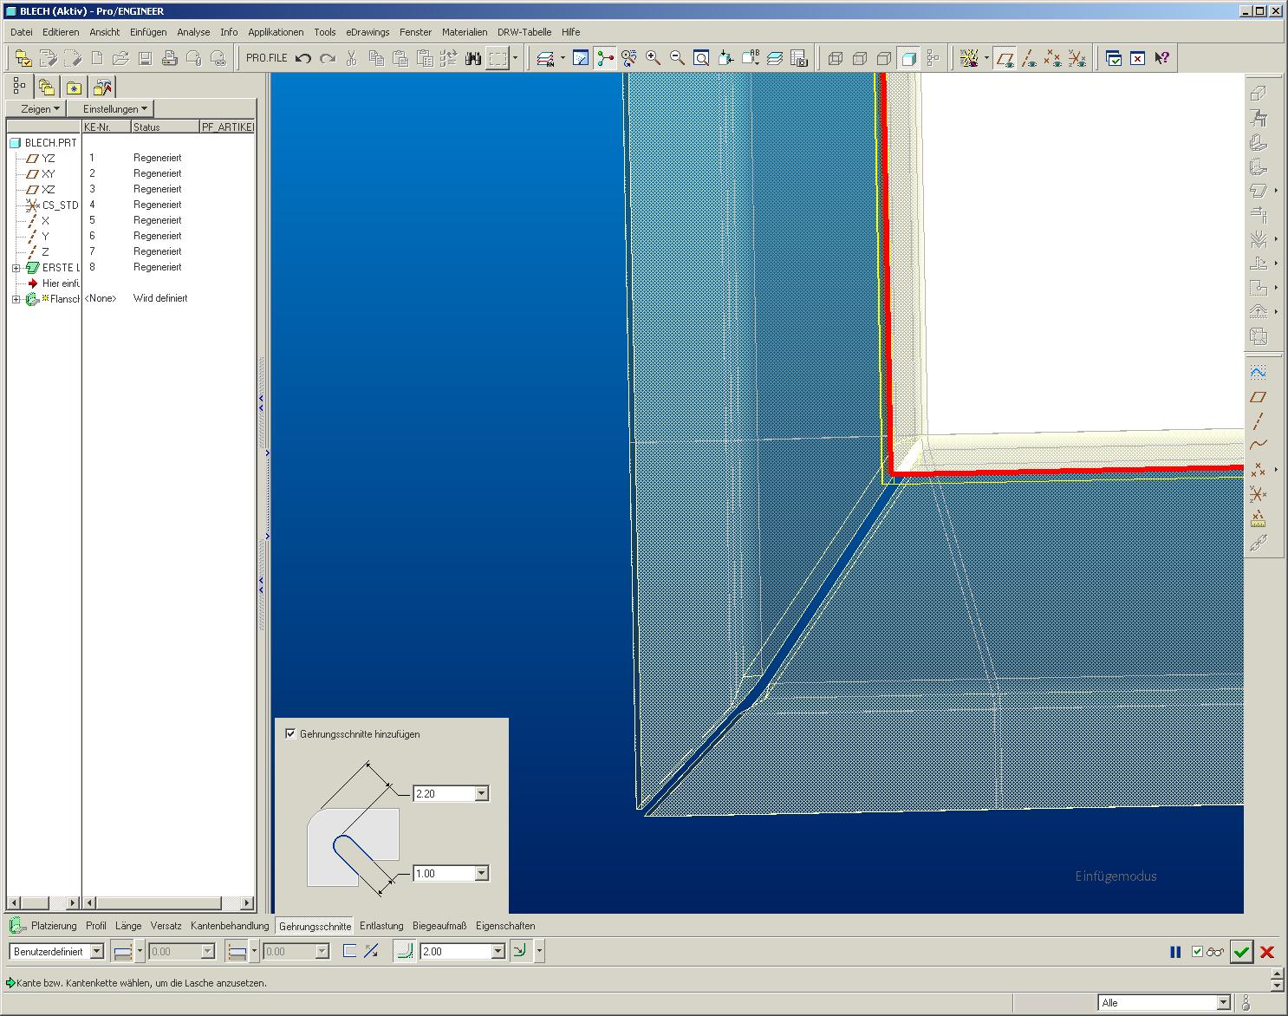Open the favorites tab icon

[75, 87]
